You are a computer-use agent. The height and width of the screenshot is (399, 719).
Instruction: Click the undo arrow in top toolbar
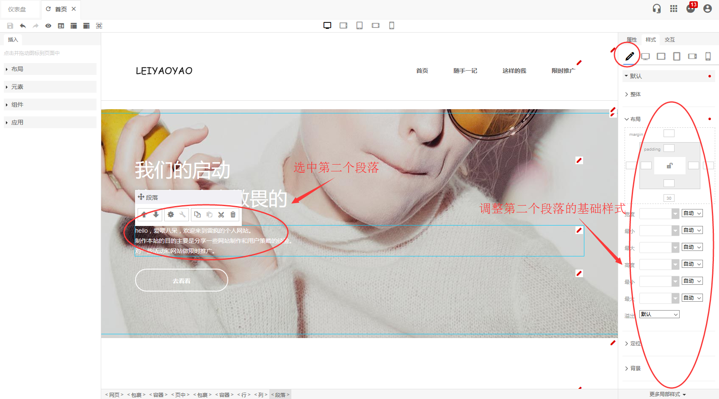tap(23, 26)
